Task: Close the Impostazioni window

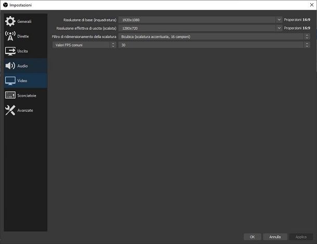Action: [312, 5]
